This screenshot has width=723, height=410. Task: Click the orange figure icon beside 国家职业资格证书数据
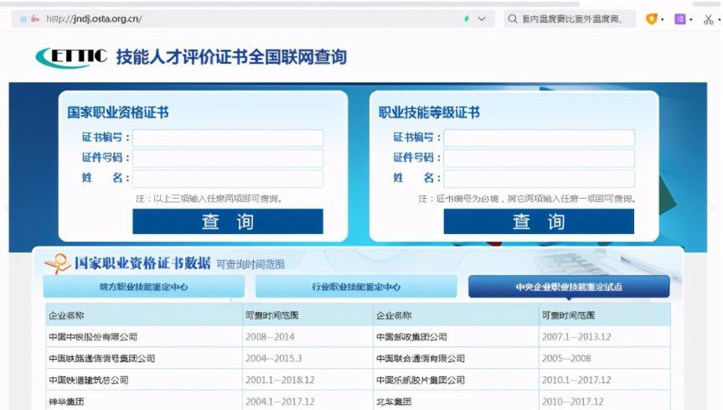point(58,263)
